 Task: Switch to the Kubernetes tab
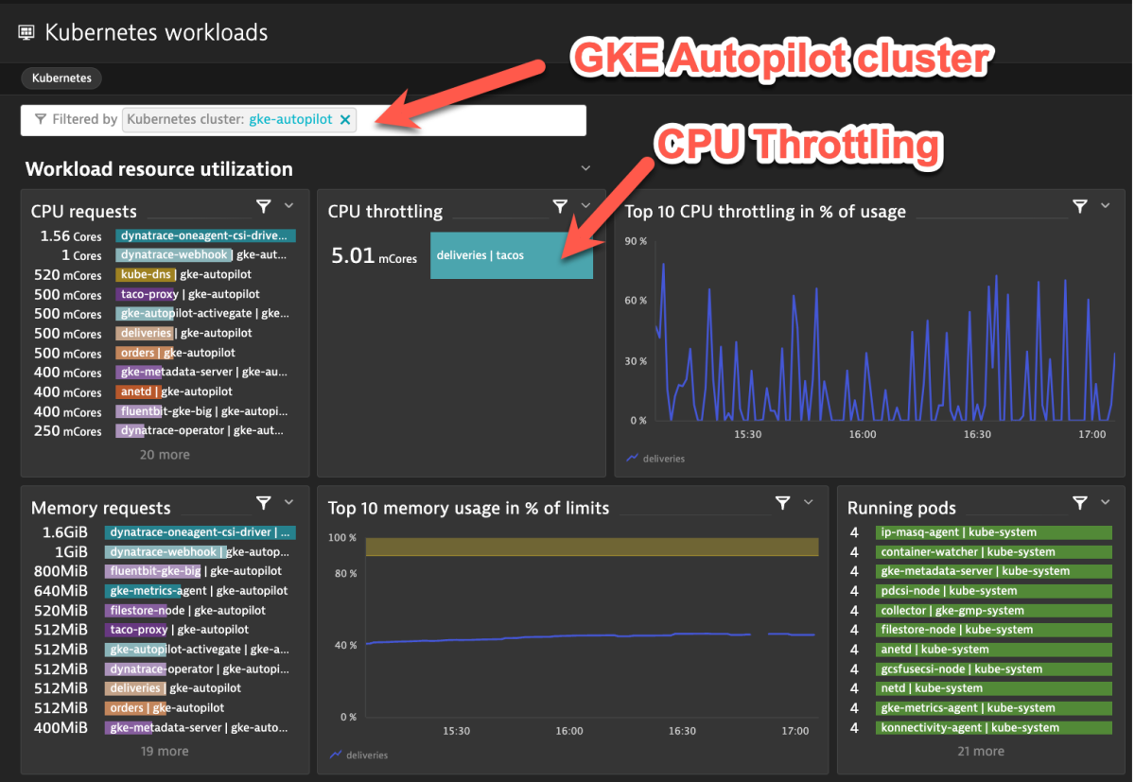point(61,78)
